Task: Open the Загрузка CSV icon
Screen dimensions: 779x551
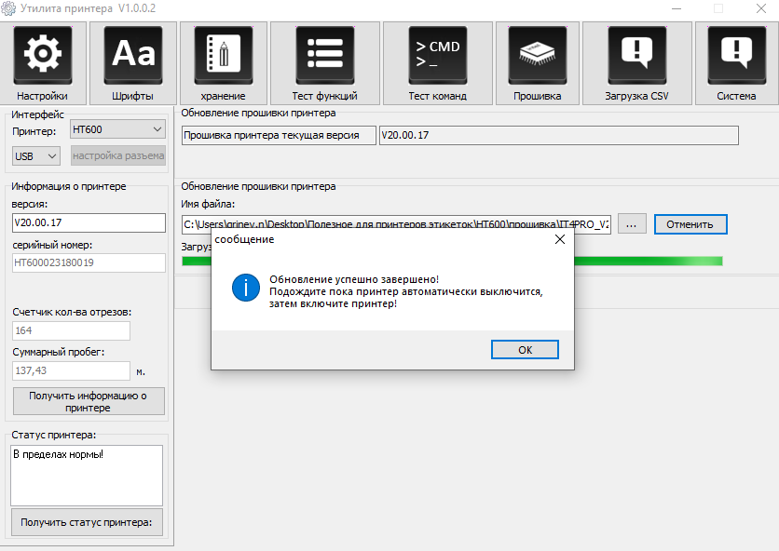Action: (636, 56)
